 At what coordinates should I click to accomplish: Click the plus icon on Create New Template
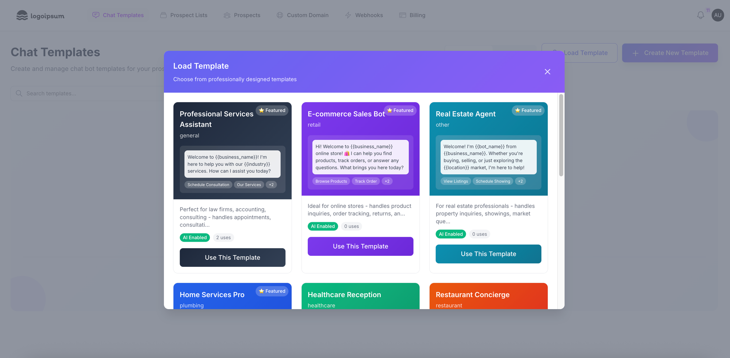click(635, 53)
